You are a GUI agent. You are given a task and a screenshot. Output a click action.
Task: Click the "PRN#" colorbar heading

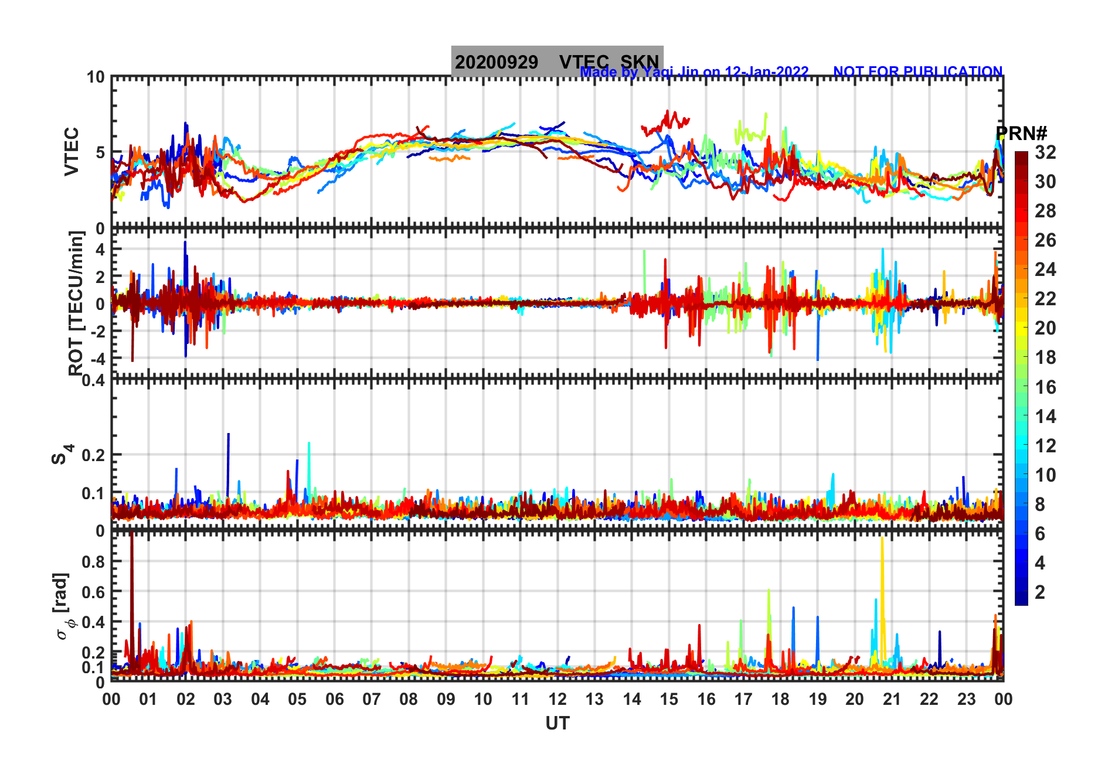click(x=1021, y=134)
